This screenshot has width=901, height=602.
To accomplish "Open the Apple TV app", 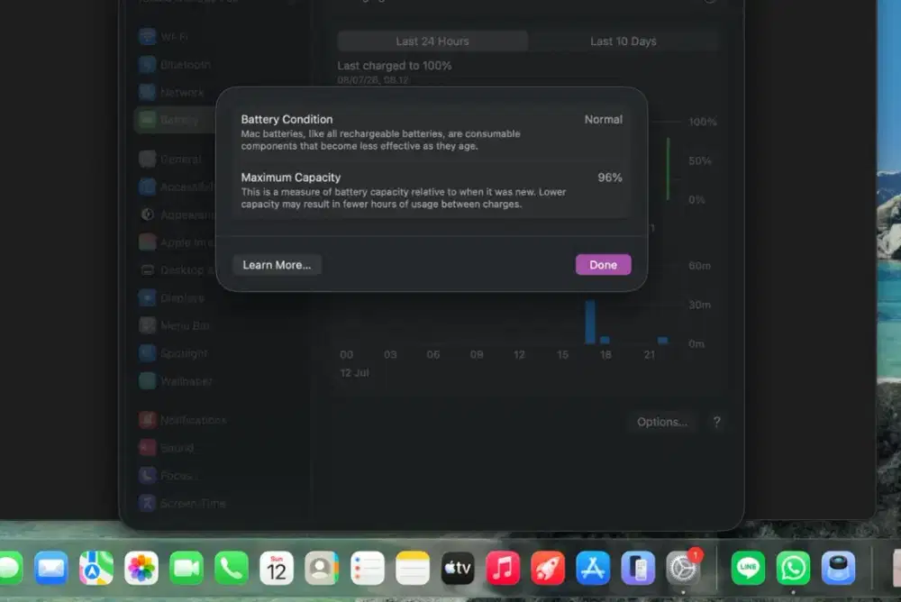I will point(458,568).
